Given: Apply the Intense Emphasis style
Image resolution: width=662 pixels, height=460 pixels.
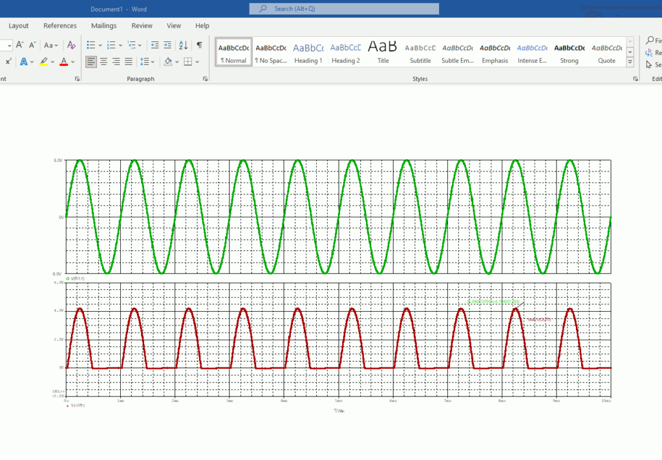Looking at the screenshot, I should tap(533, 52).
